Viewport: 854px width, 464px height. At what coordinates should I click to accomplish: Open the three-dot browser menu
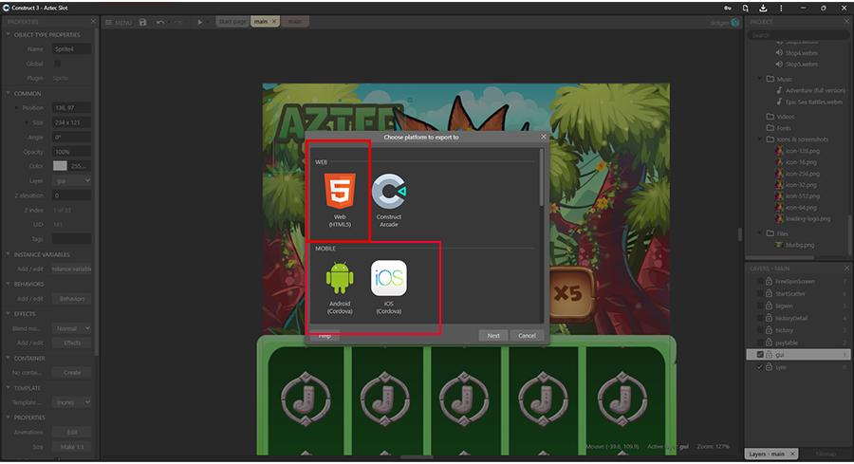click(x=781, y=9)
